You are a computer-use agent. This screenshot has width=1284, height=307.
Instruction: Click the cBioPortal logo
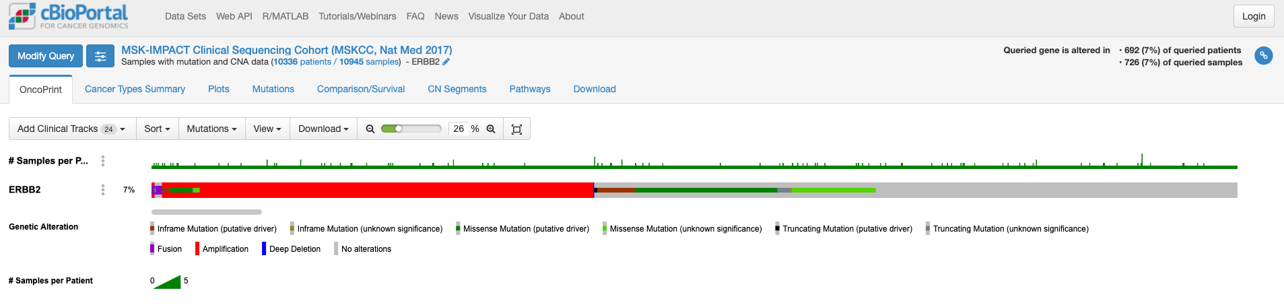pyautogui.click(x=68, y=16)
